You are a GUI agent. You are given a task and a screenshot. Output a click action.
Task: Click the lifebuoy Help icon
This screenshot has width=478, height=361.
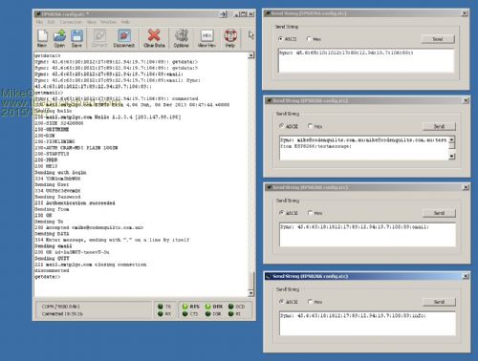tap(230, 38)
